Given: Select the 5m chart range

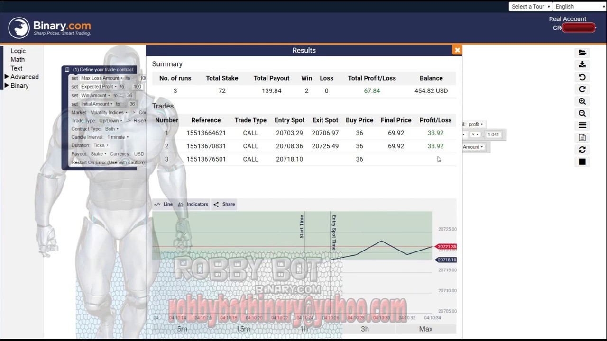Looking at the screenshot, I should (183, 329).
